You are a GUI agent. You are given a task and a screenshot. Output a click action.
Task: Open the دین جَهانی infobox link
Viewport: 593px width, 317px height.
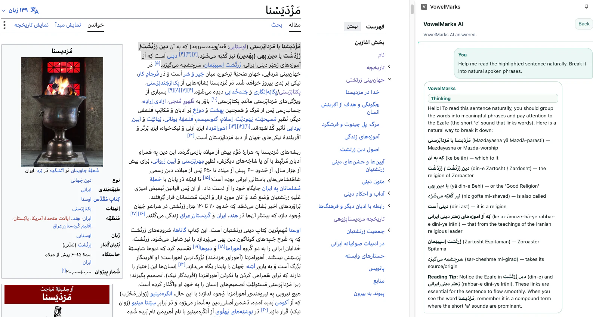[81, 181]
